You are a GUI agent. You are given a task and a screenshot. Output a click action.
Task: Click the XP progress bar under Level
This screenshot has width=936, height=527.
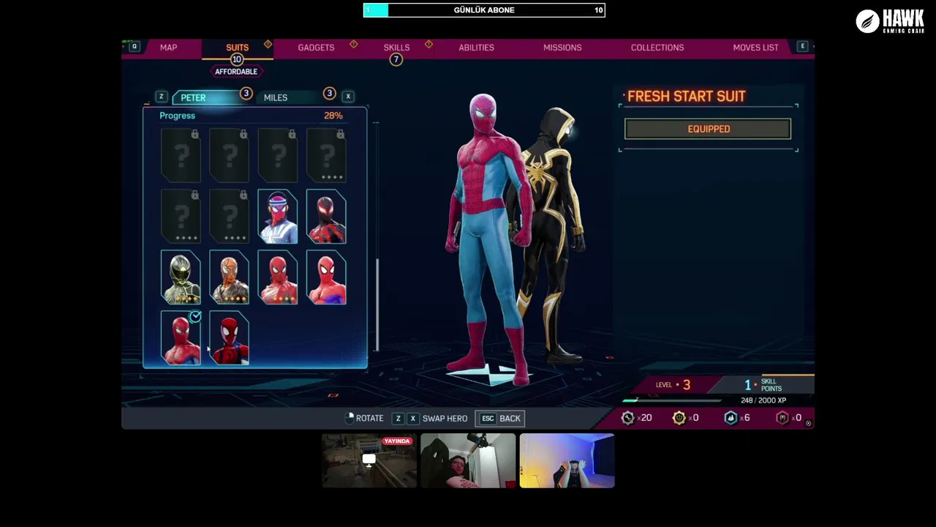point(672,400)
